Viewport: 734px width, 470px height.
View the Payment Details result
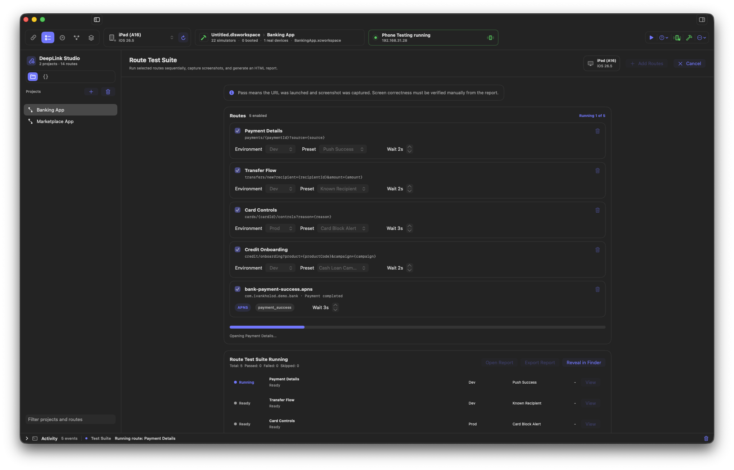590,382
